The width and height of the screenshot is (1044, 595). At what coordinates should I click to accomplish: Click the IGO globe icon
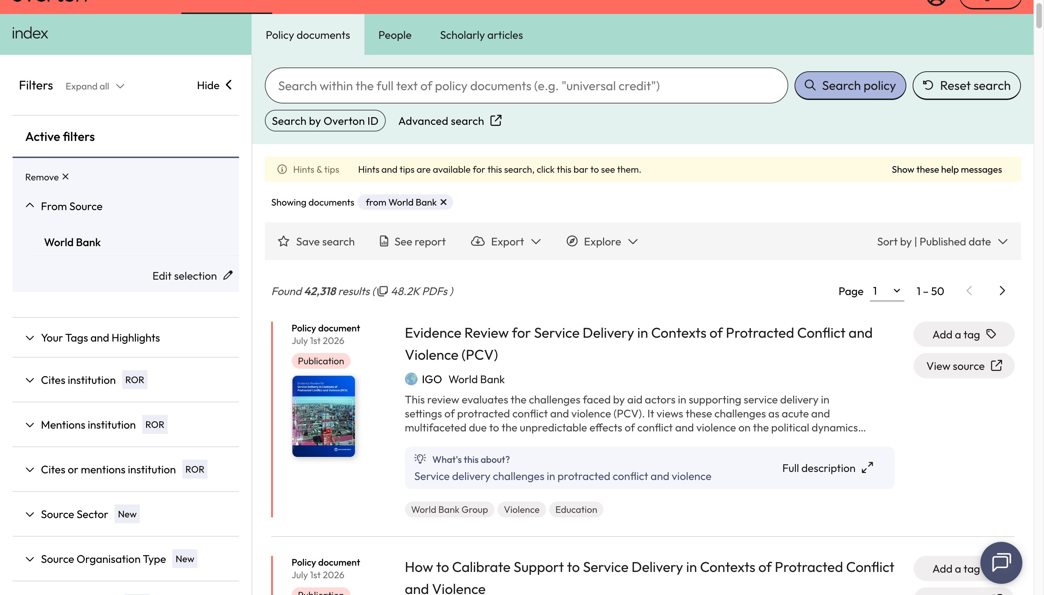(x=411, y=379)
